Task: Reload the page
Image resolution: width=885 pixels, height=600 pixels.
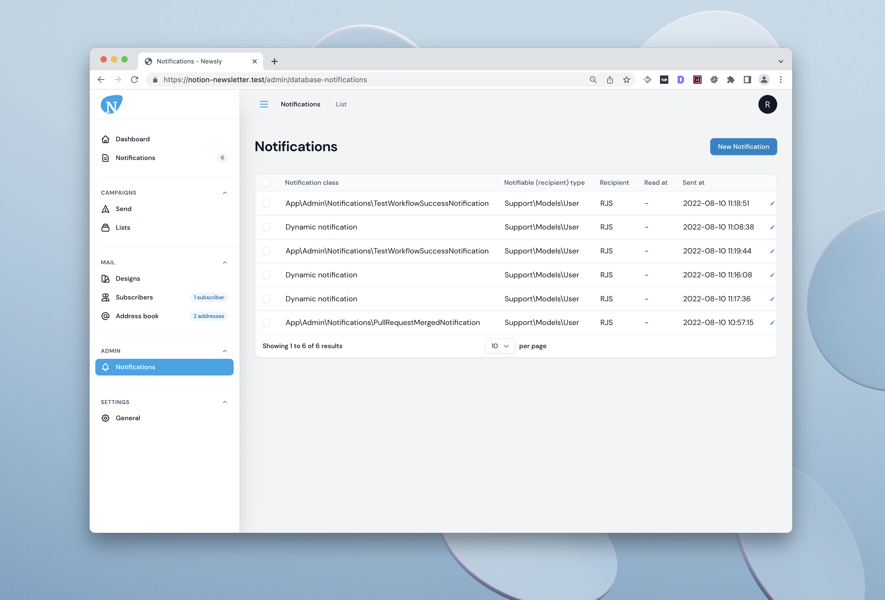Action: click(134, 80)
